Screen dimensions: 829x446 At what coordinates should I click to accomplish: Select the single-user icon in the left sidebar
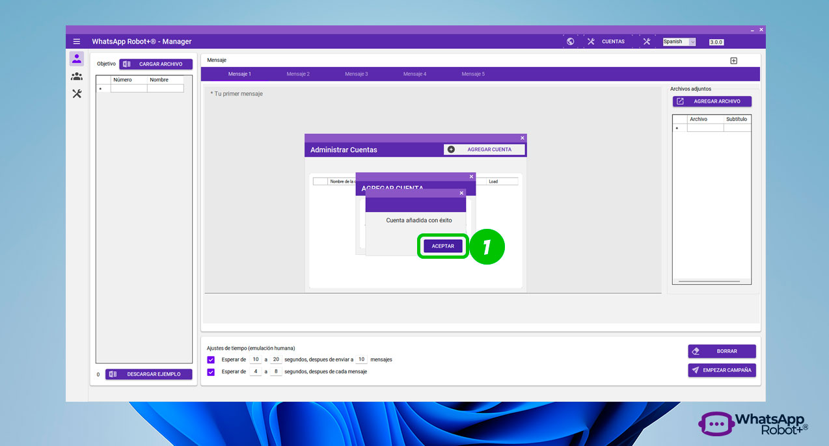(77, 59)
